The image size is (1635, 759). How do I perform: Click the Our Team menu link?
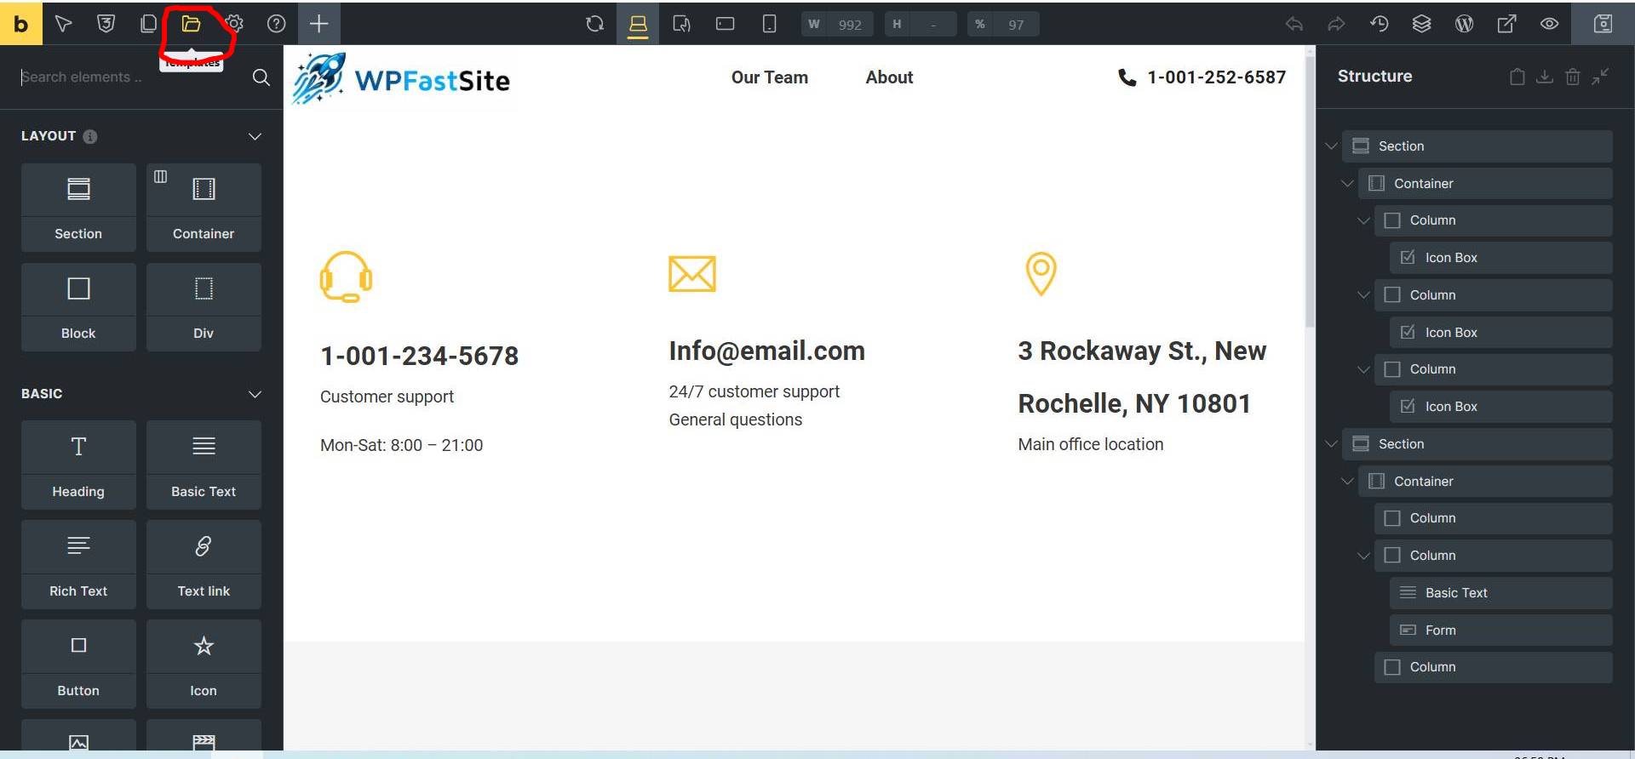click(x=769, y=77)
